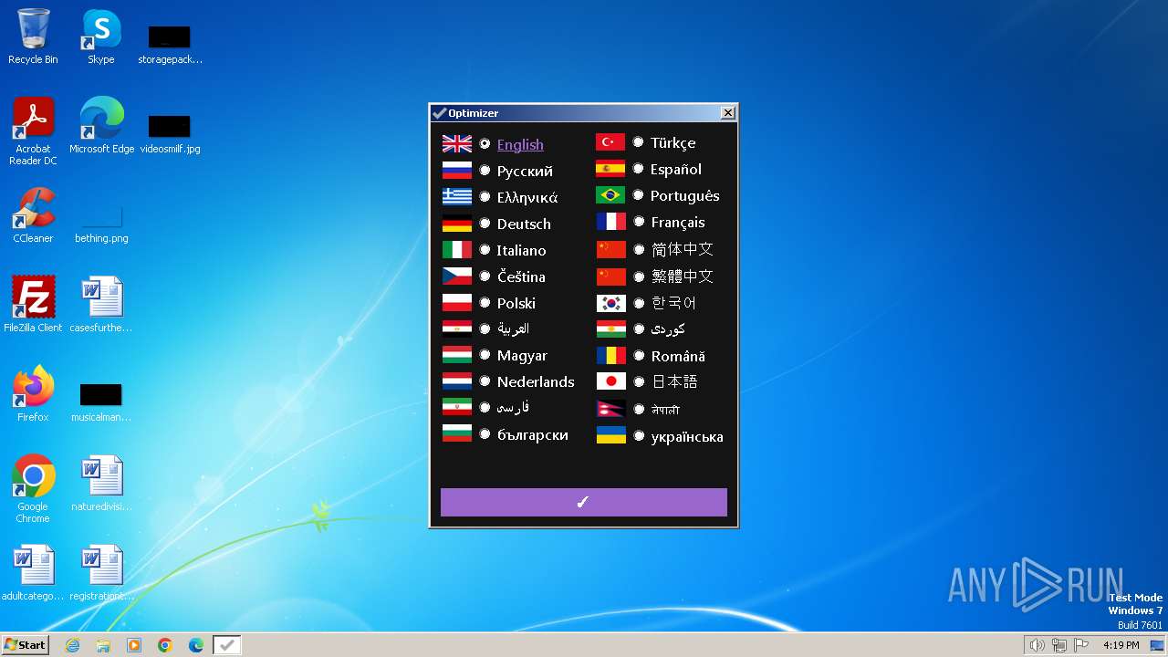Viewport: 1168px width, 657px height.
Task: Click the 한국어 language label
Action: 673,303
